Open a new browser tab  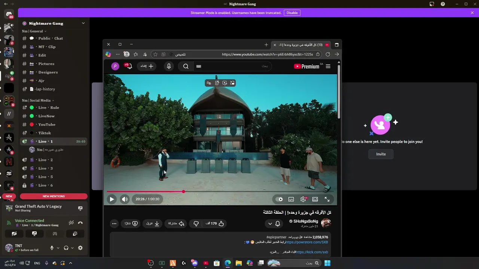[266, 45]
